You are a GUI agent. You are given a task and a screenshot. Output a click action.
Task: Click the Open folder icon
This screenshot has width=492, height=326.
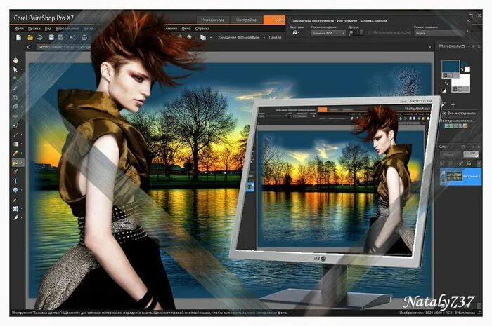tap(30, 38)
